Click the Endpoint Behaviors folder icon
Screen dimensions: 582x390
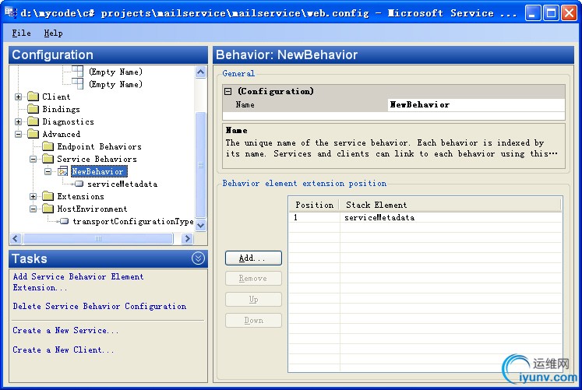pyautogui.click(x=48, y=146)
